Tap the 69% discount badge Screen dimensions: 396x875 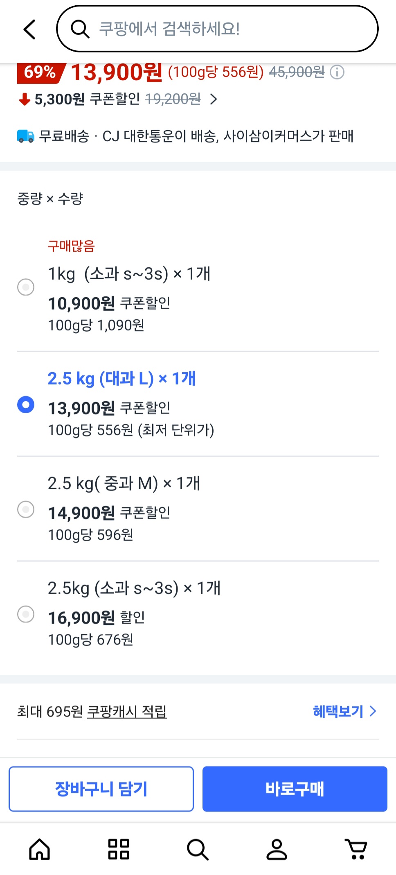(40, 73)
